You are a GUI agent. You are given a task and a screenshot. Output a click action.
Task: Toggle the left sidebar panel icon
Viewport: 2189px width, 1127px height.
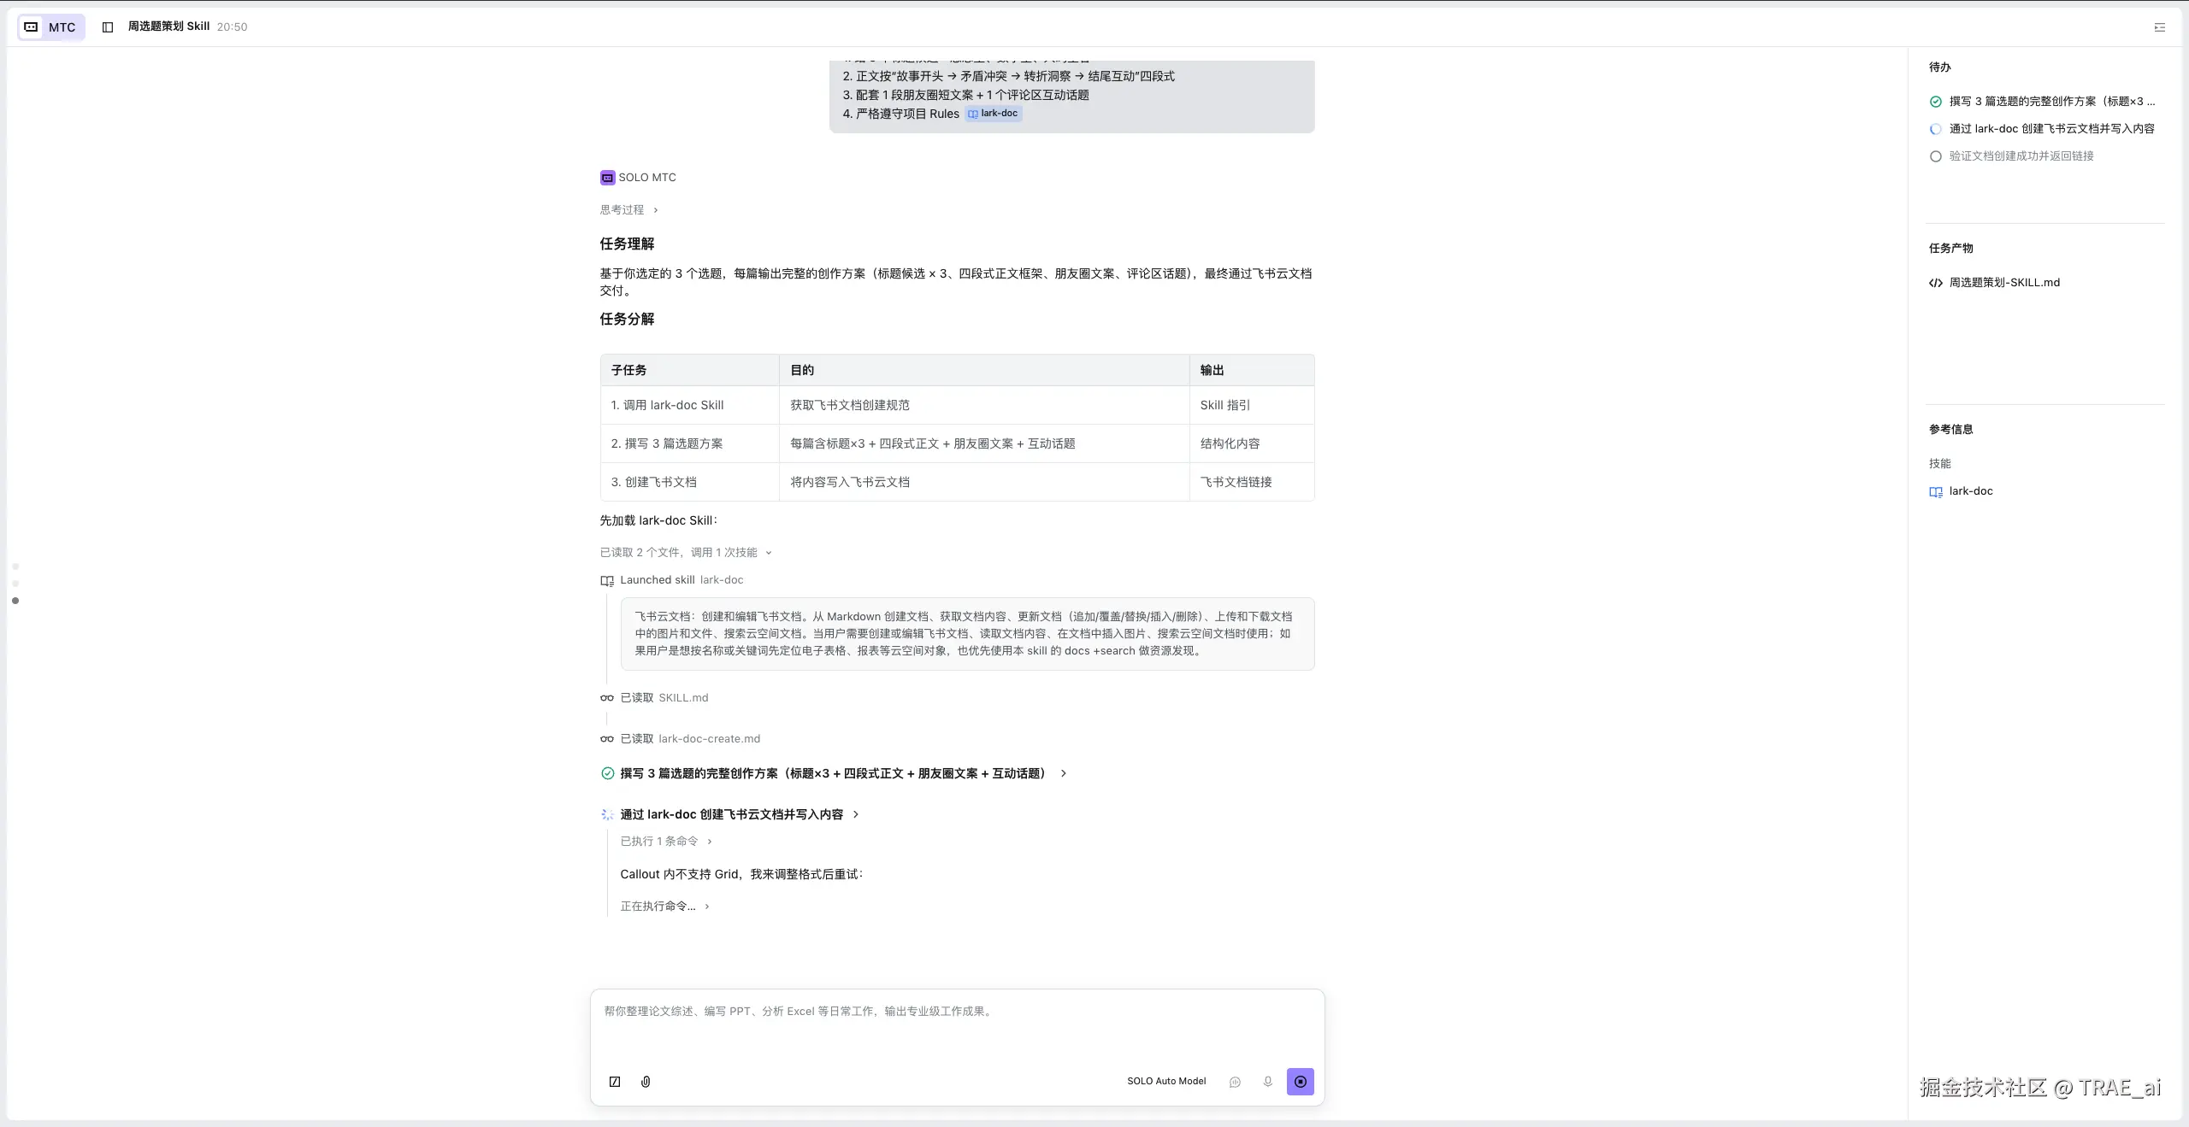[108, 27]
